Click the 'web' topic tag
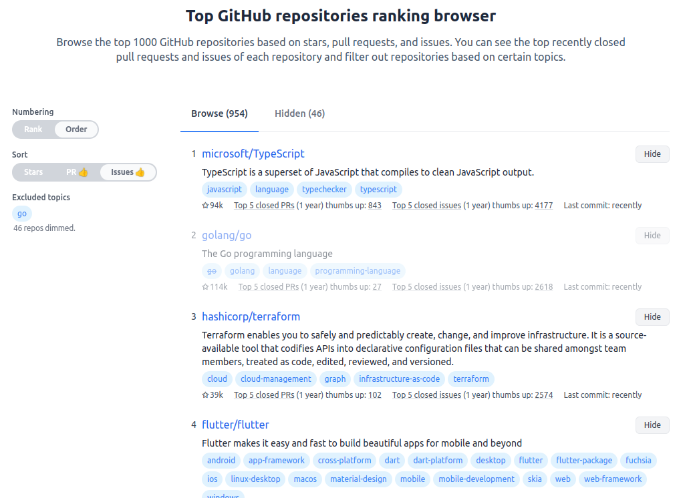Screen dimensions: 683x498 (562, 479)
